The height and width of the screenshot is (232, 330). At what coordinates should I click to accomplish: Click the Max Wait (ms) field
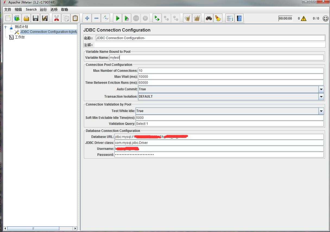231,77
